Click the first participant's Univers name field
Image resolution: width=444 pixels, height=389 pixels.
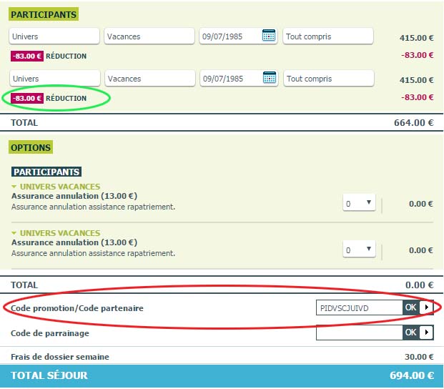pyautogui.click(x=54, y=36)
